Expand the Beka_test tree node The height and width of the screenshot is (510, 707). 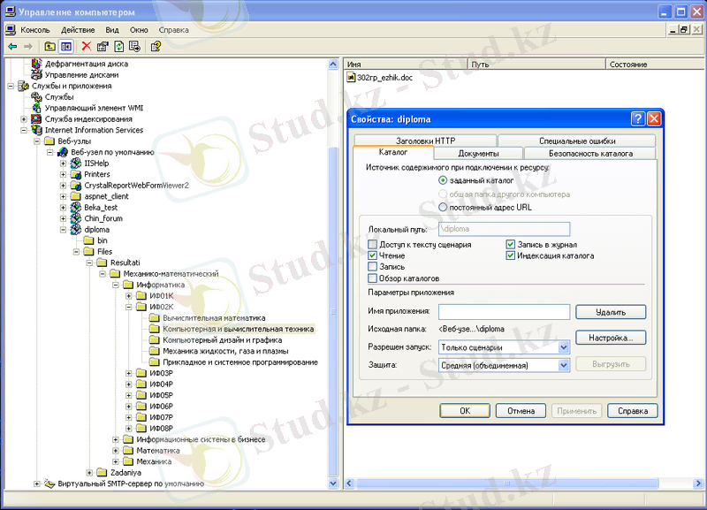tap(63, 207)
